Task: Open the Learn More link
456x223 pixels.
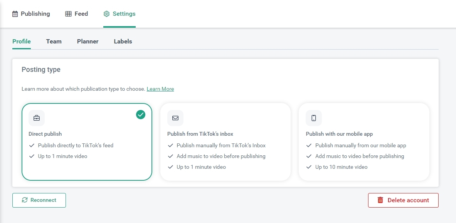Action: (x=160, y=89)
